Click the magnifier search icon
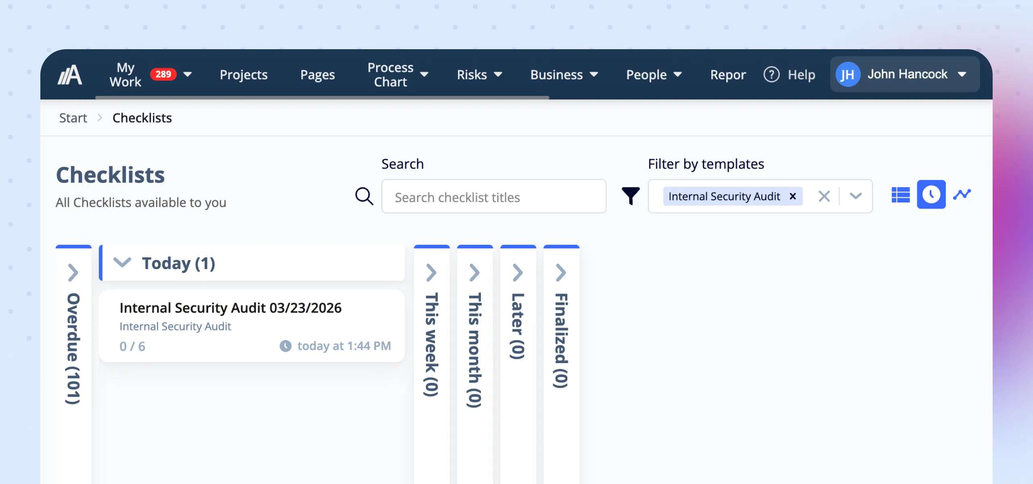The image size is (1033, 484). point(364,196)
